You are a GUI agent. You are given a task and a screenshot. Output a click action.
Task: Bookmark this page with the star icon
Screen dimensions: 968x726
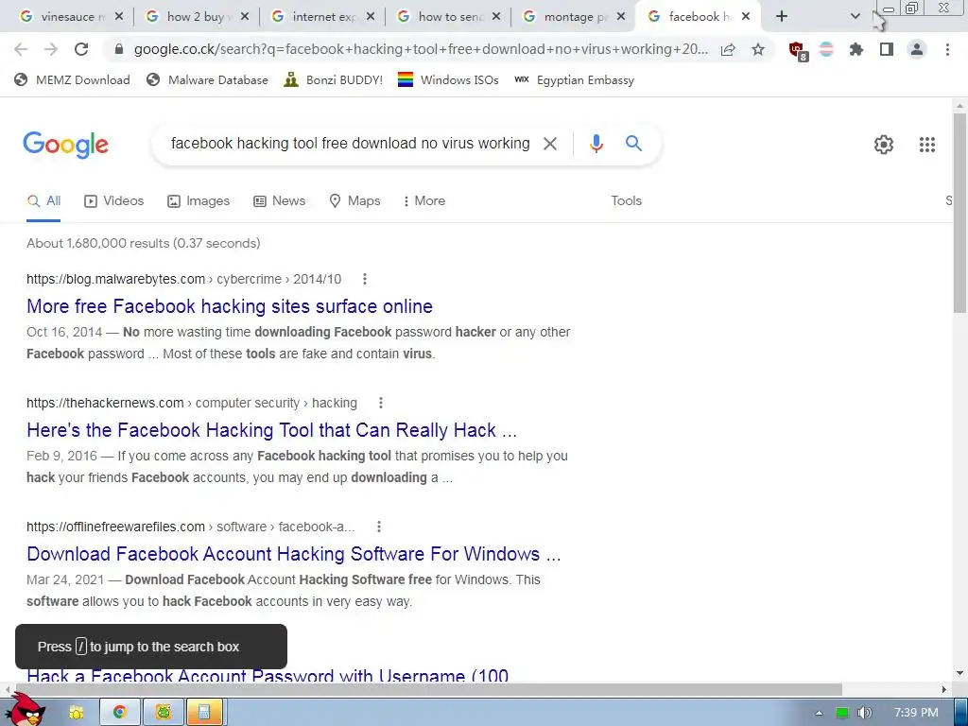tap(758, 49)
